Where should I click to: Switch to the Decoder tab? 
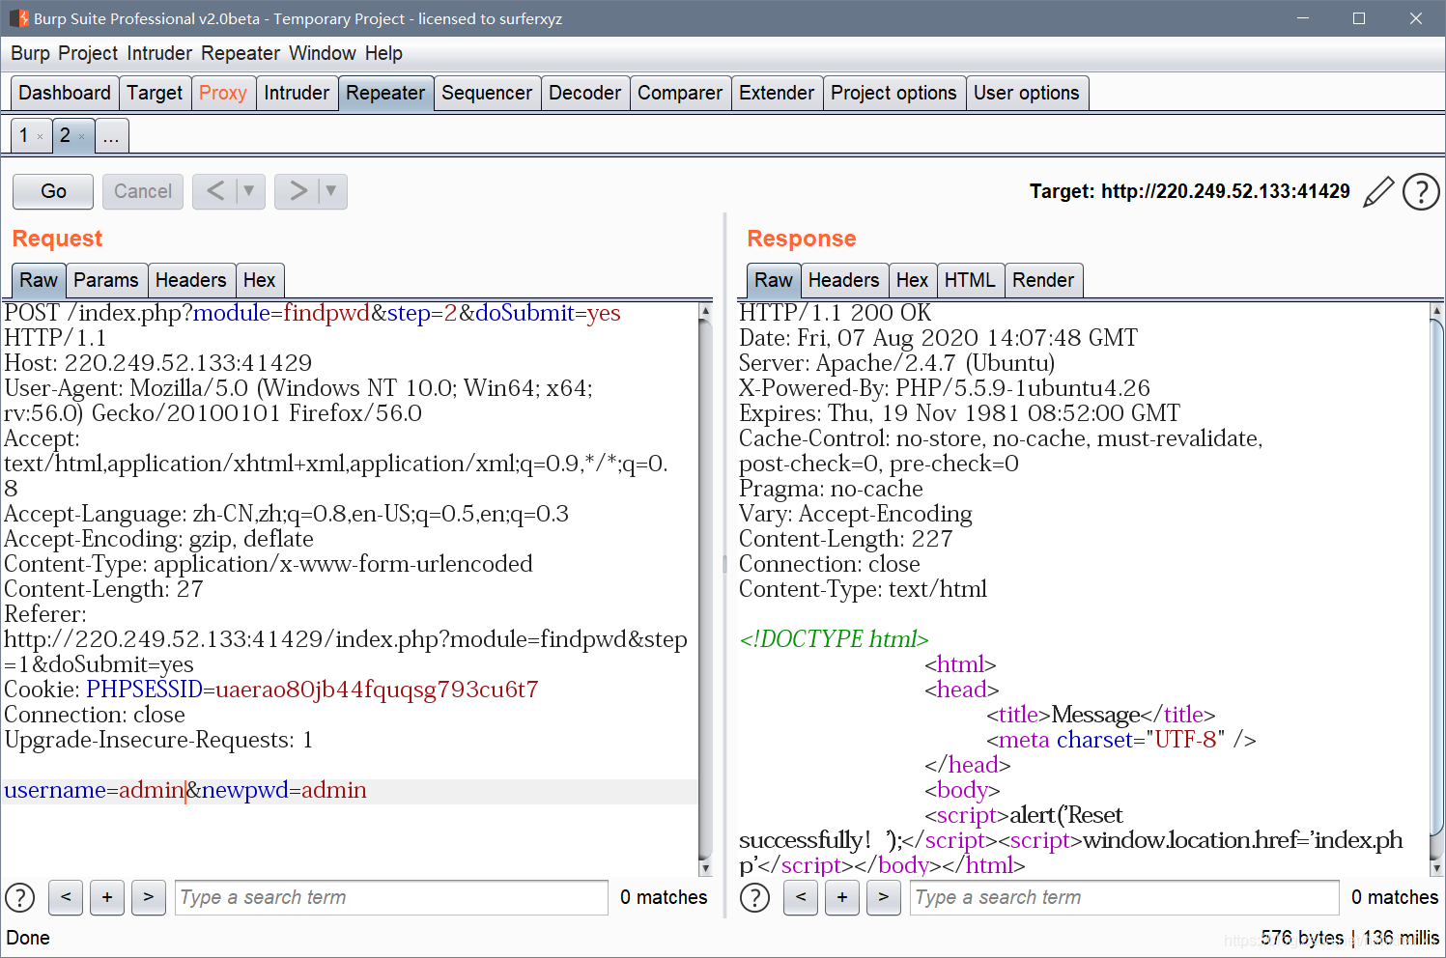coord(585,93)
